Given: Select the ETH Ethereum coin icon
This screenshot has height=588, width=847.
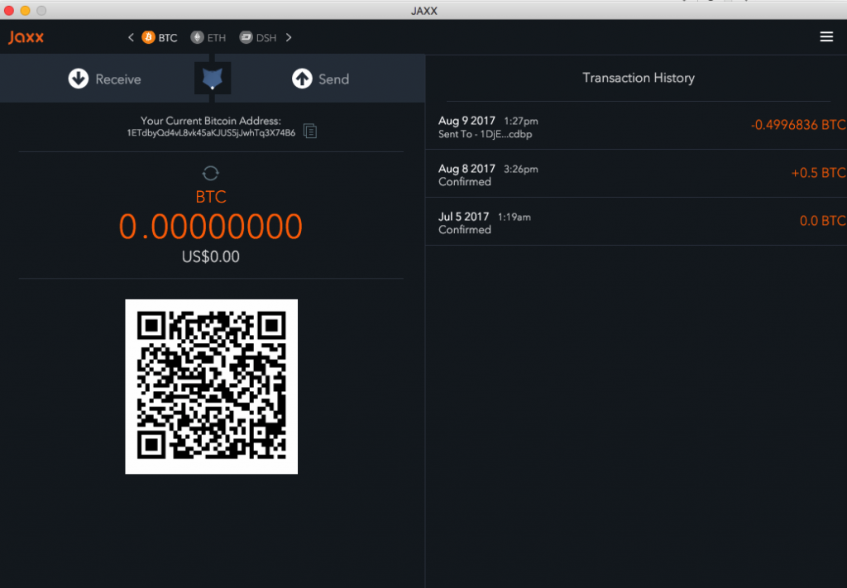Looking at the screenshot, I should coord(197,37).
